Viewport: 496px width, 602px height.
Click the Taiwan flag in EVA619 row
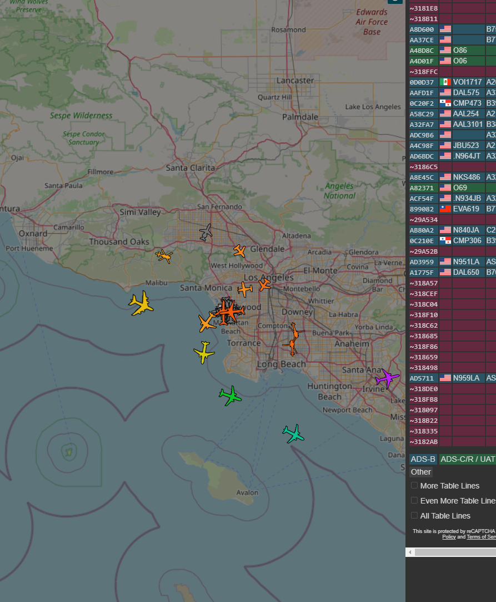tap(445, 209)
